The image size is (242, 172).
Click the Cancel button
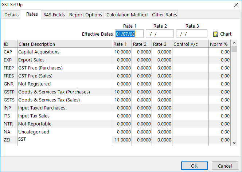coord(225,166)
